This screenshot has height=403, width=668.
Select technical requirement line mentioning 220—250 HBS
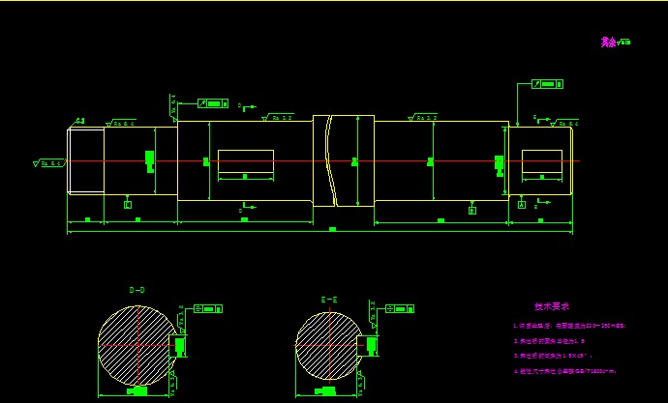569,326
